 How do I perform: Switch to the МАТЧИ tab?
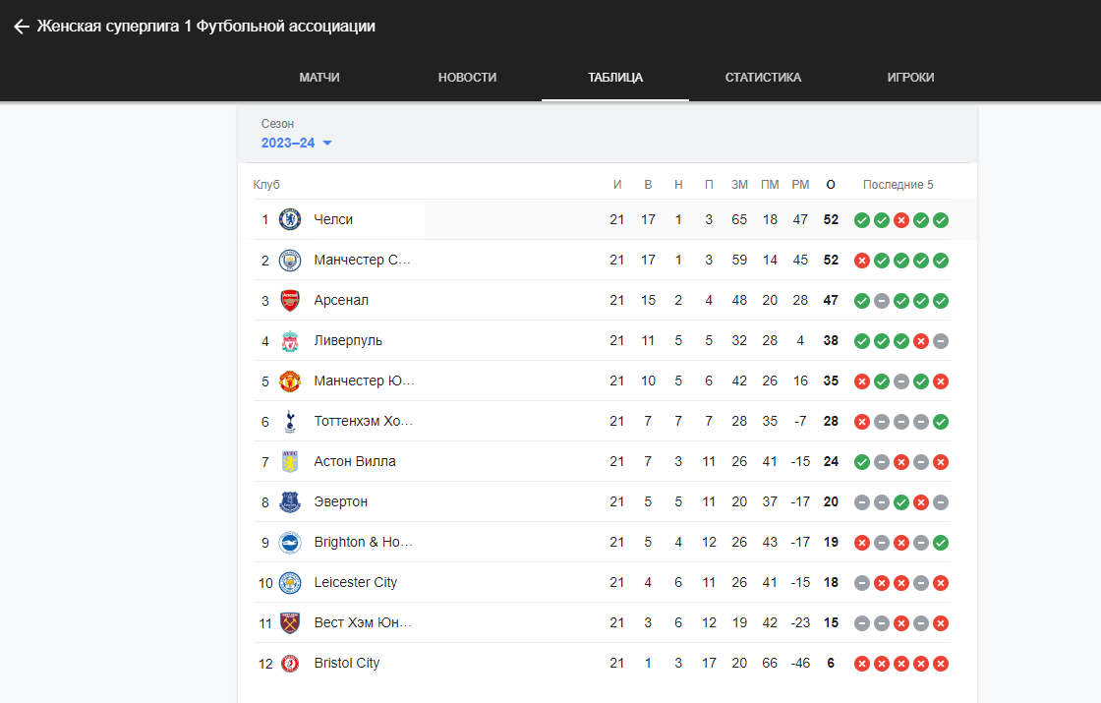(x=319, y=78)
